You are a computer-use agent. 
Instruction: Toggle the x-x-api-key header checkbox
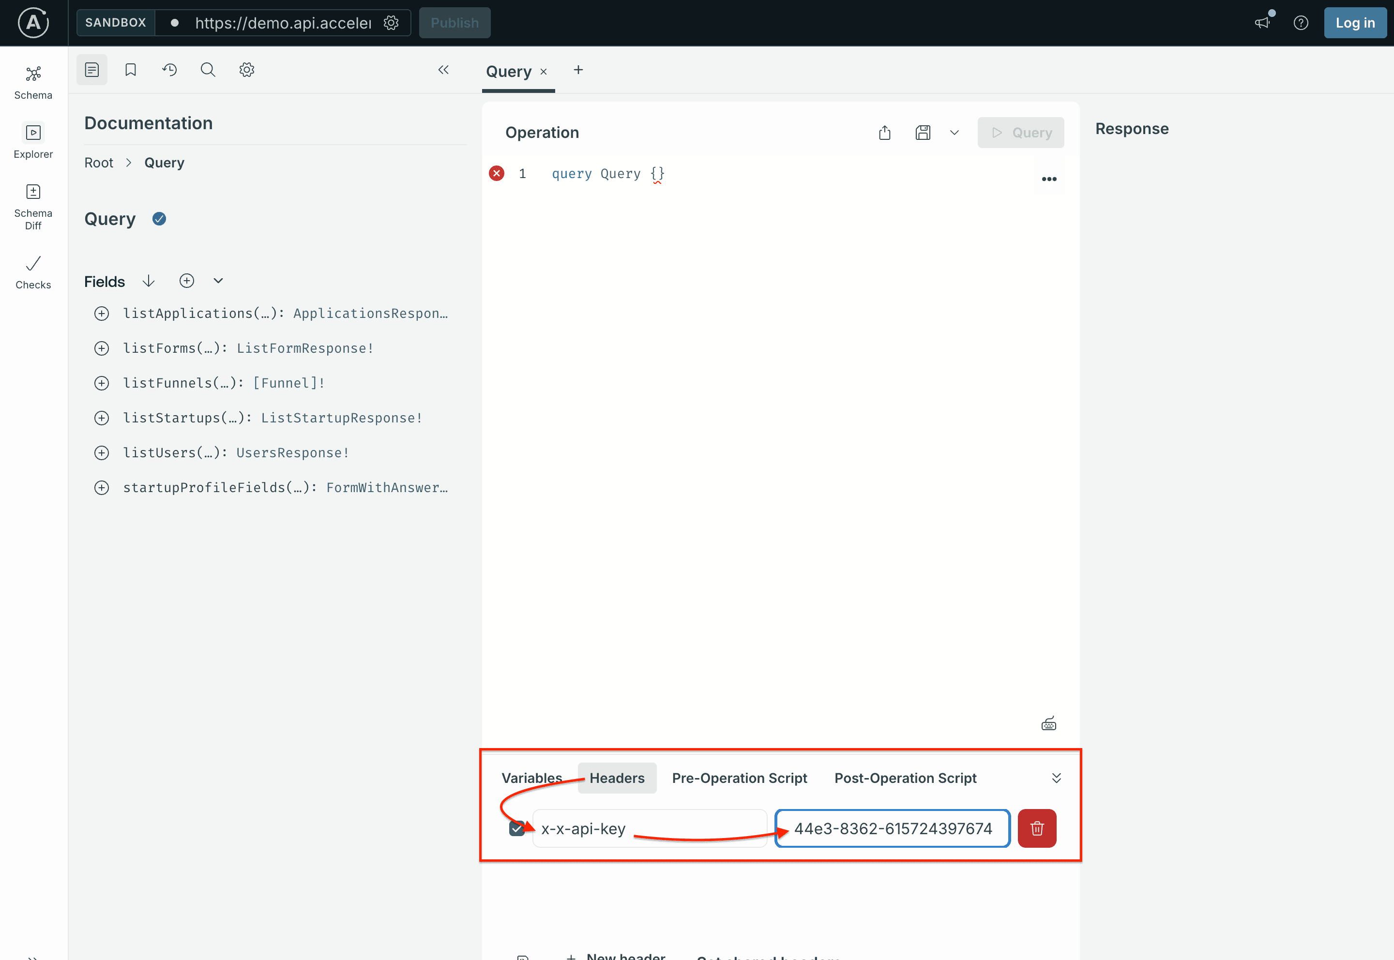516,828
